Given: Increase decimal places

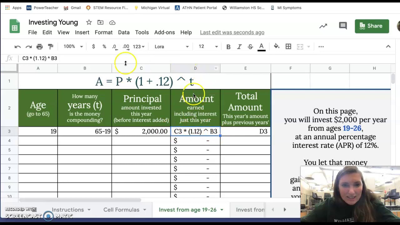Looking at the screenshot, I should [x=126, y=47].
